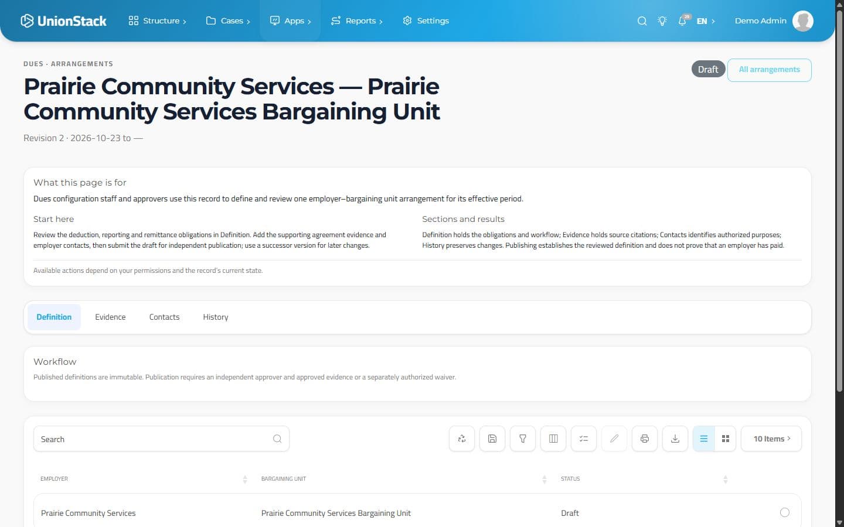Click the download export icon
The image size is (844, 527).
point(675,439)
